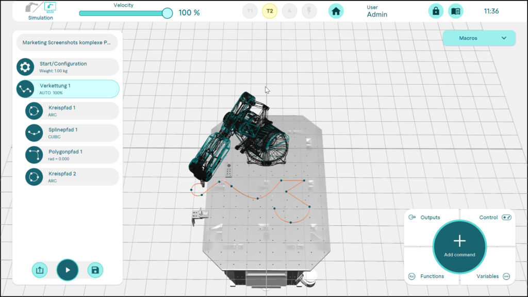This screenshot has width=528, height=297.
Task: Toggle the lightning bolt mode button
Action: (x=309, y=11)
